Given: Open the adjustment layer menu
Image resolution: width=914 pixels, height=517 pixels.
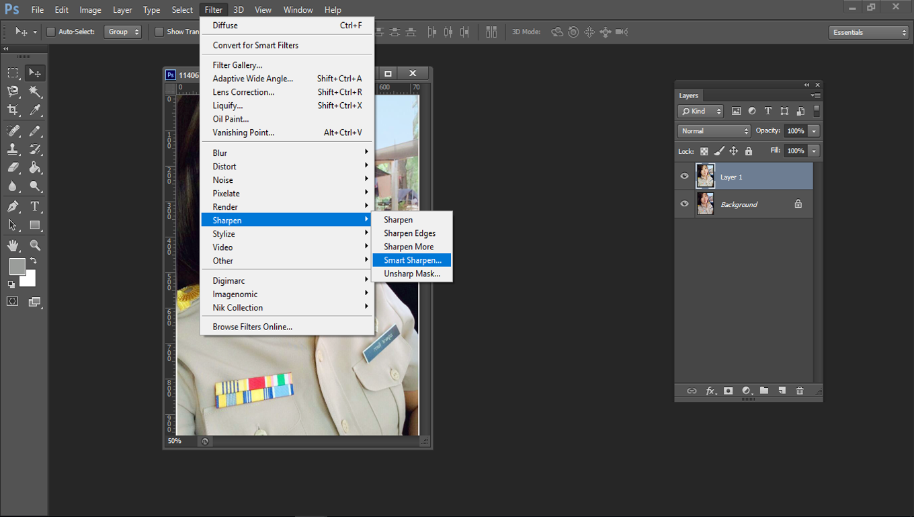Looking at the screenshot, I should point(746,391).
